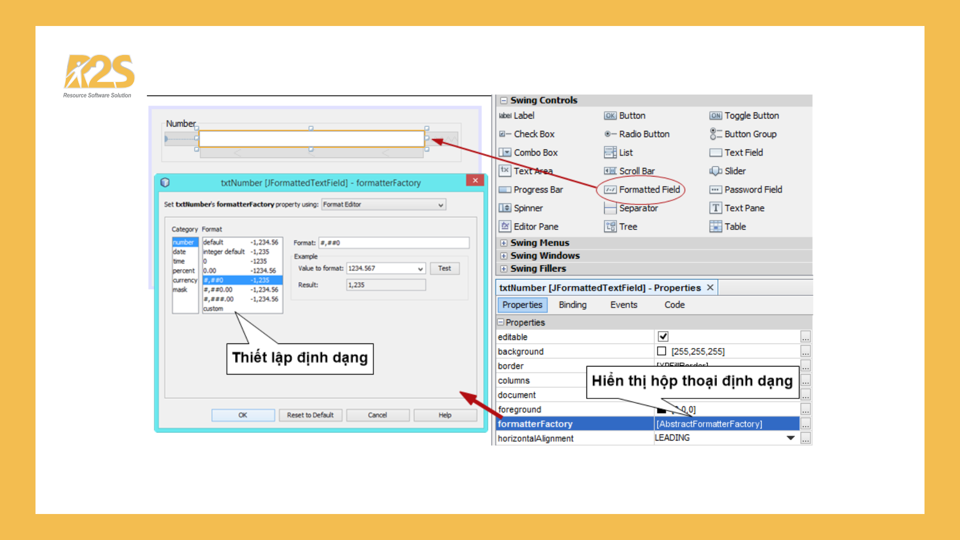Click the Test button
The width and height of the screenshot is (960, 540).
pos(444,268)
